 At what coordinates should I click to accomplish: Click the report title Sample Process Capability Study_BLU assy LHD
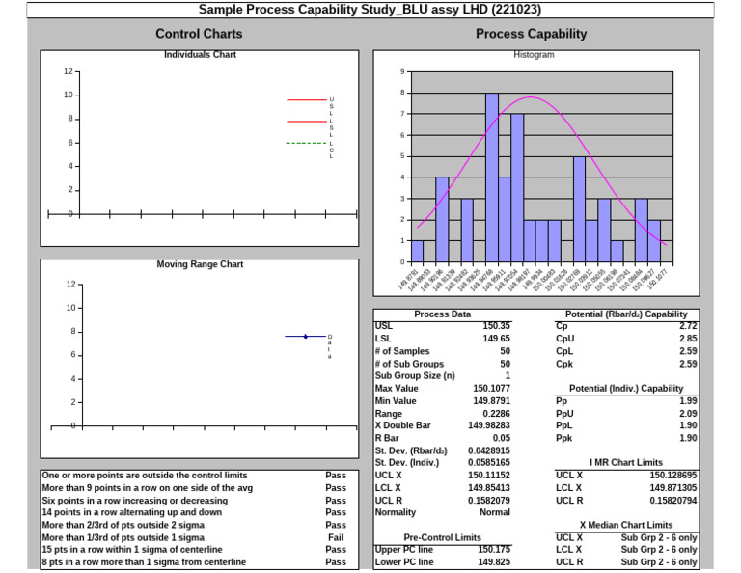[x=370, y=10]
